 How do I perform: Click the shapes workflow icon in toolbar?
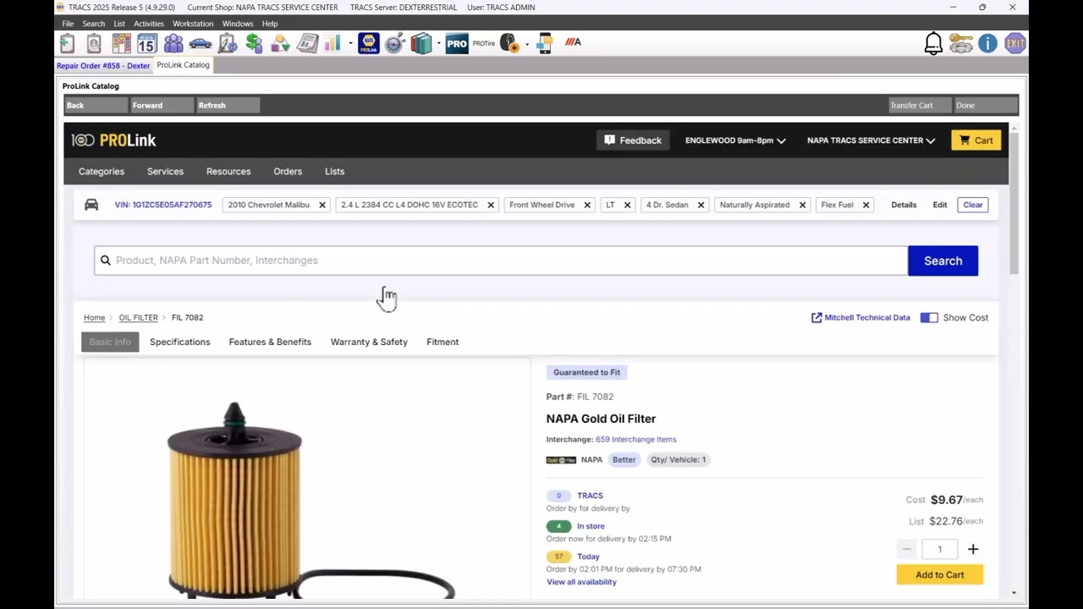click(x=280, y=43)
